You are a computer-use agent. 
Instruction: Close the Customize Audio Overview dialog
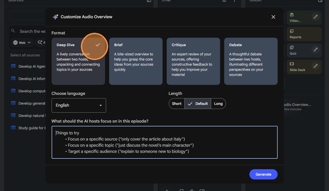pyautogui.click(x=273, y=17)
